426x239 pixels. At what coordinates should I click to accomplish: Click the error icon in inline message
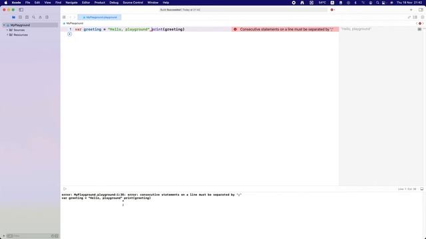235,29
